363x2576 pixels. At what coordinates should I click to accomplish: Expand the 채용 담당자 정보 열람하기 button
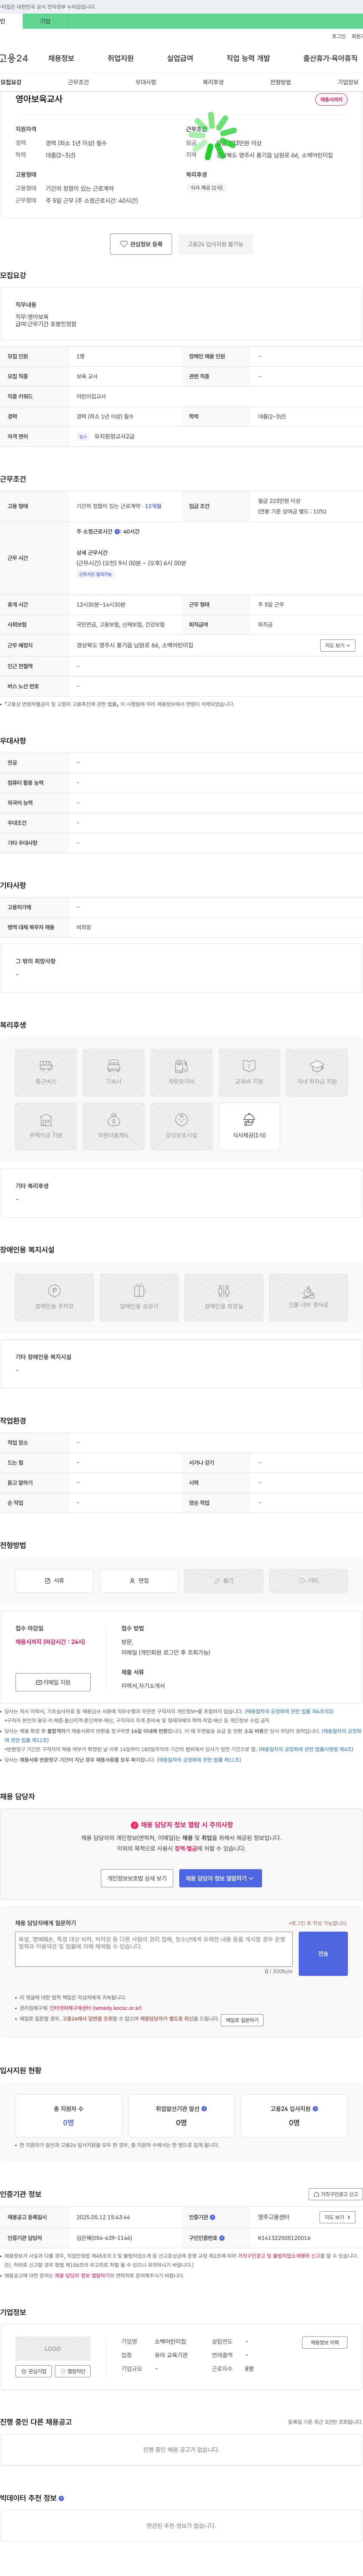click(221, 1878)
